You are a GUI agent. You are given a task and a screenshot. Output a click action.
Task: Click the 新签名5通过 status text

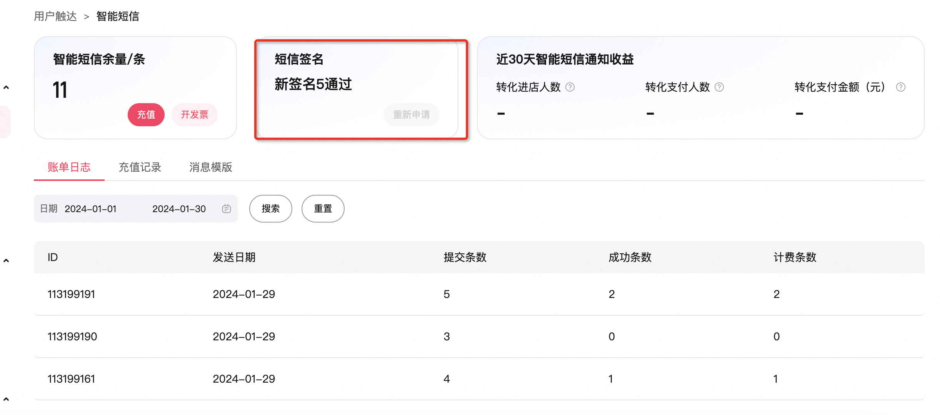pyautogui.click(x=313, y=84)
